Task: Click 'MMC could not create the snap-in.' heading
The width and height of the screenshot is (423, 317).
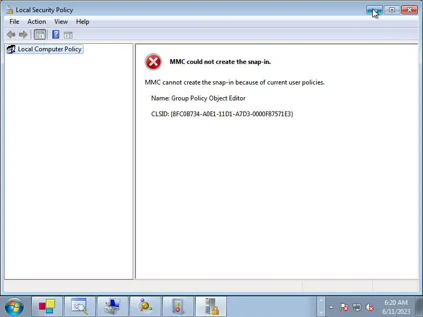Action: tap(220, 62)
